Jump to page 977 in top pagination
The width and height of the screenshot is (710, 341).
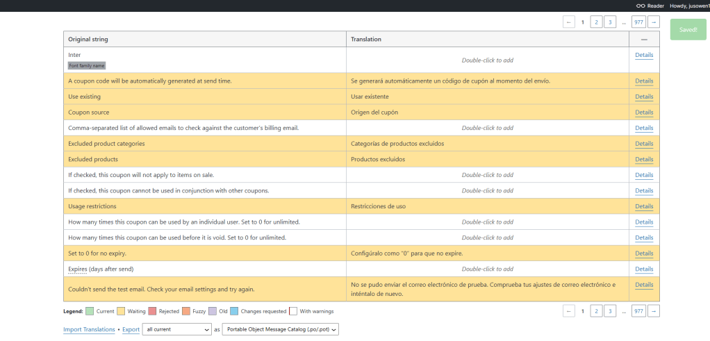point(638,22)
